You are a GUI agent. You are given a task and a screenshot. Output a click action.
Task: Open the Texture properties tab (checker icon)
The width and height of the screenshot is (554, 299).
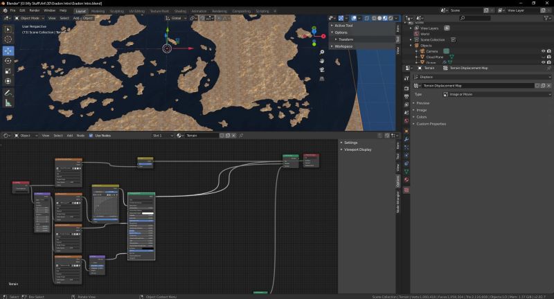406,190
